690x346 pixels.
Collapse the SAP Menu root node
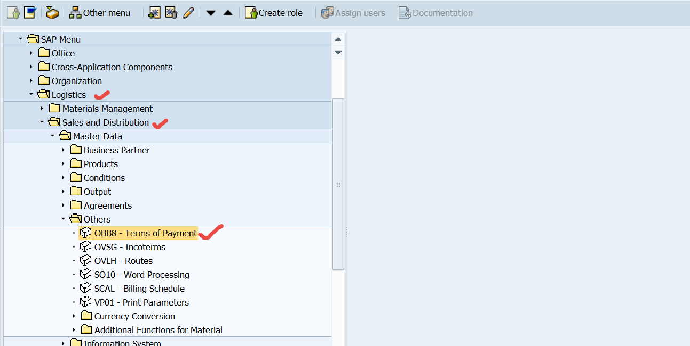coord(21,39)
